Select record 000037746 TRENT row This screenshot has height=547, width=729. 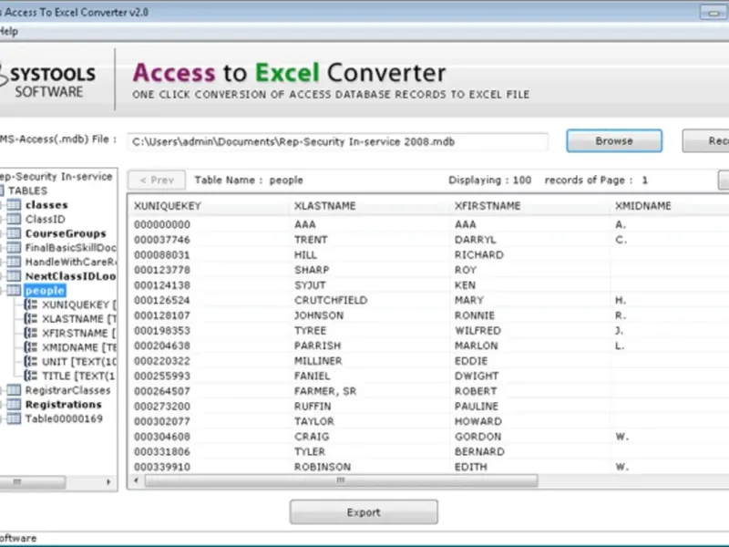427,240
